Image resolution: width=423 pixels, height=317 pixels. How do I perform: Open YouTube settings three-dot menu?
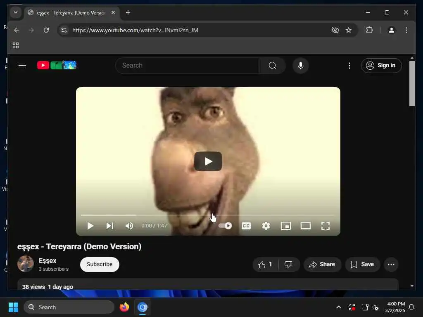point(349,66)
